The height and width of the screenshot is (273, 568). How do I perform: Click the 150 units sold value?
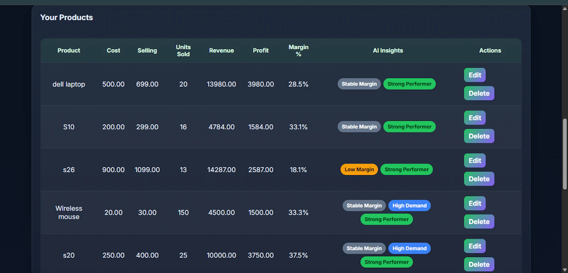(x=183, y=213)
